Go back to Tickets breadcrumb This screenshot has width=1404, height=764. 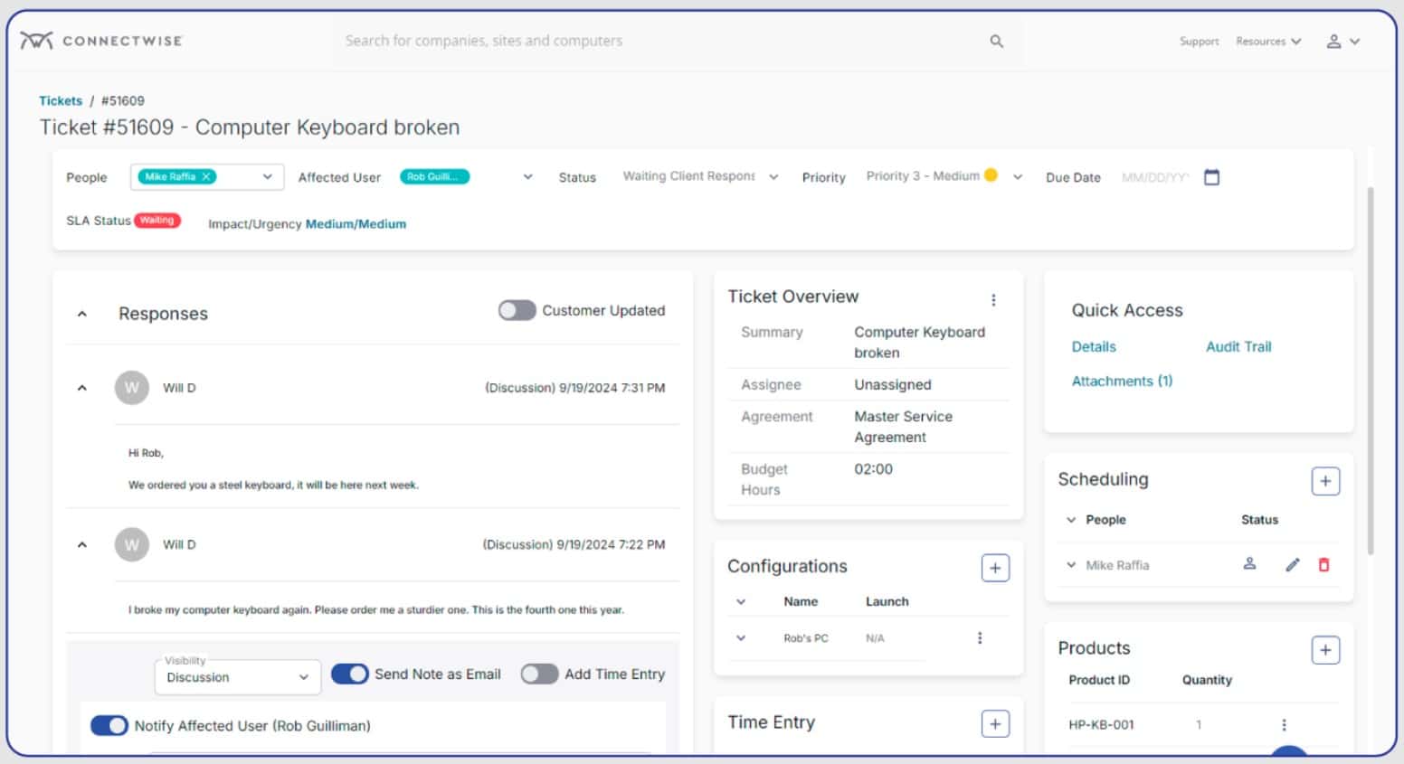(61, 100)
